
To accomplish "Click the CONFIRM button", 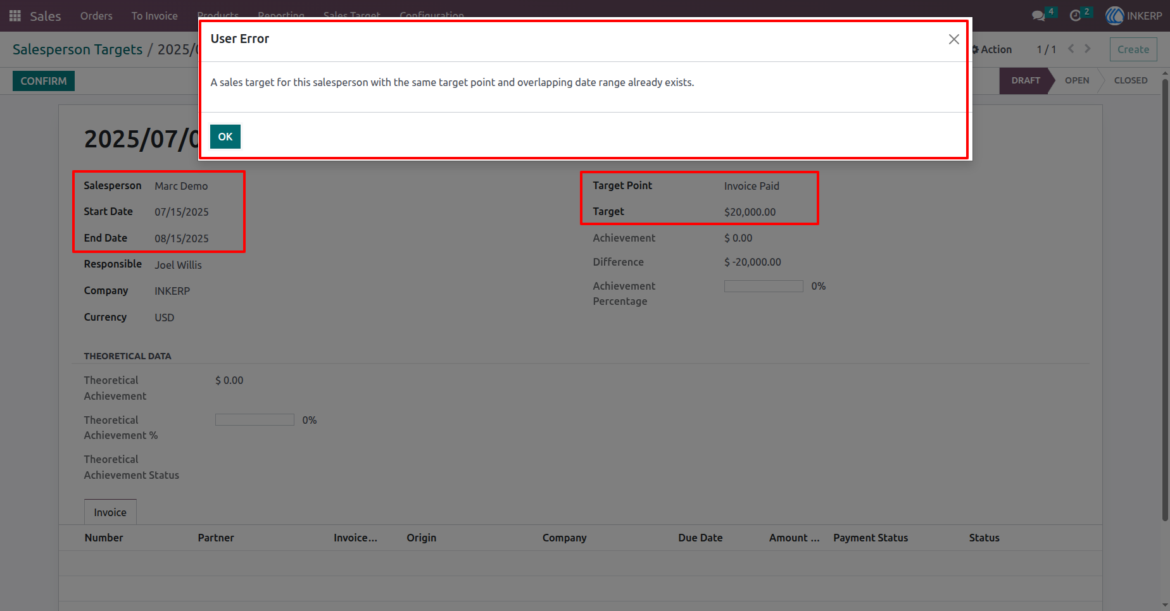I will (44, 81).
